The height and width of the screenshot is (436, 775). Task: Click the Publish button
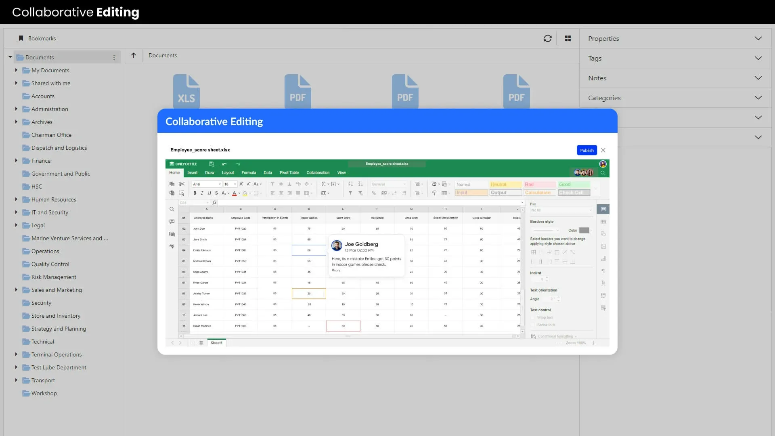click(586, 150)
